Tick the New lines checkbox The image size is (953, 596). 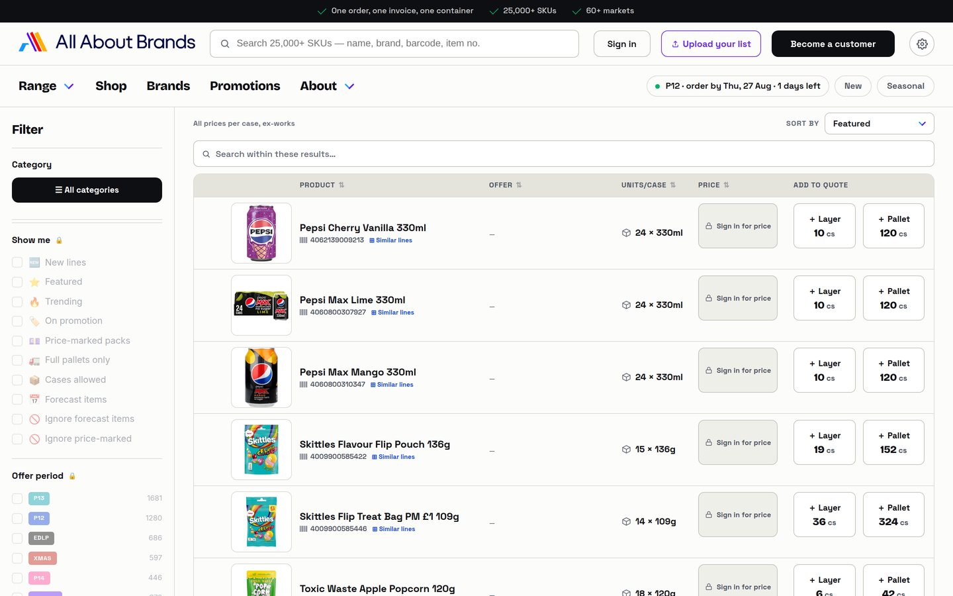[x=17, y=263]
